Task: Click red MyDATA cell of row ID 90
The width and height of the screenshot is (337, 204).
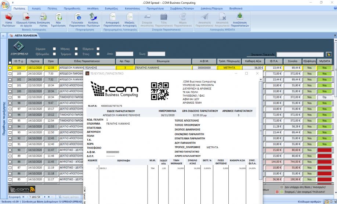Action: pos(325,150)
